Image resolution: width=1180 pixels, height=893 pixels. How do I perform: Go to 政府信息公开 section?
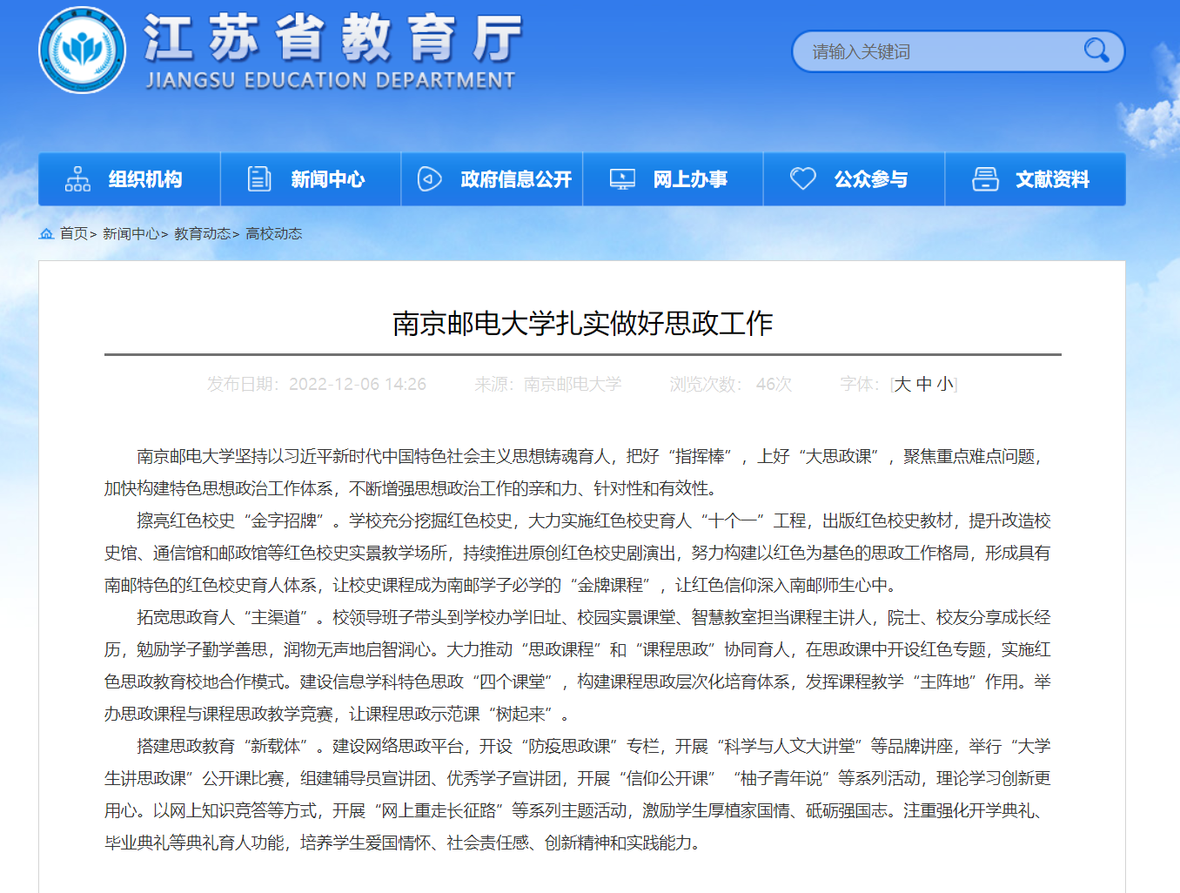point(516,179)
